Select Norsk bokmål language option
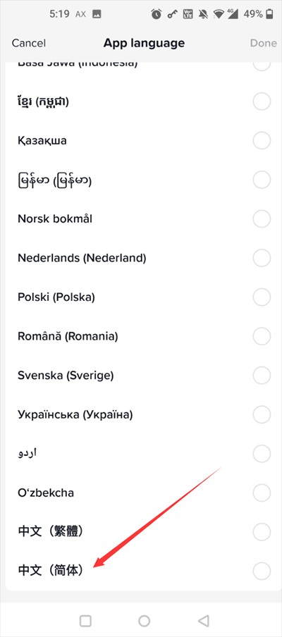 (141, 218)
